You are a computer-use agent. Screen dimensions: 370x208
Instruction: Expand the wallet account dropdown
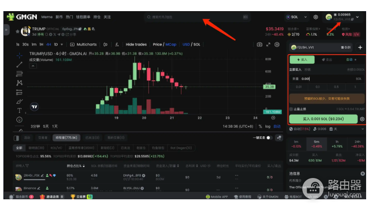[x=357, y=17]
